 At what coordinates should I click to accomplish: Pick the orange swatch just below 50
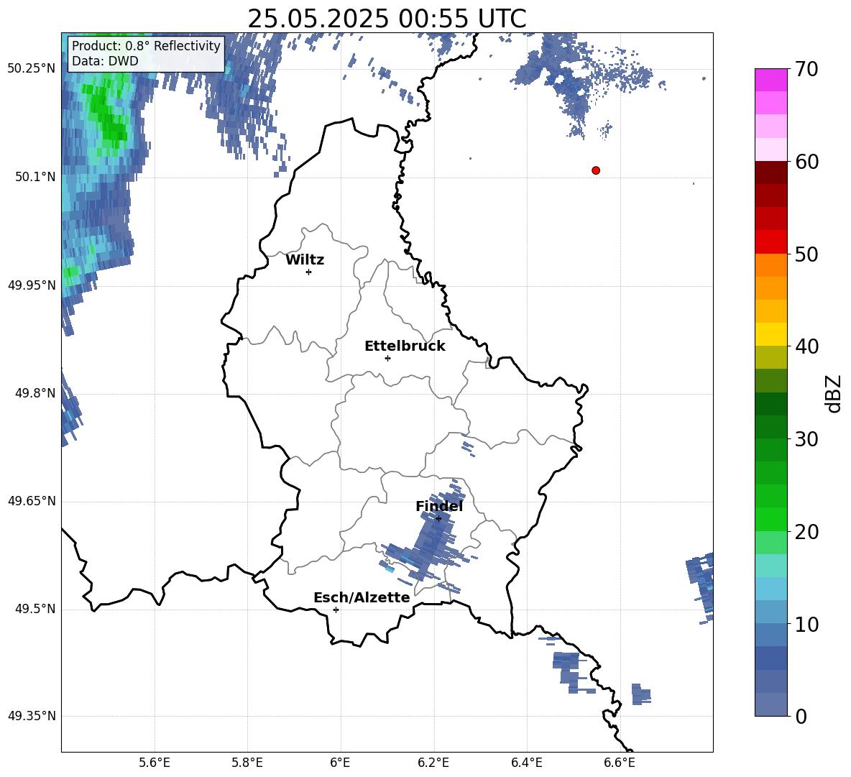[x=770, y=265]
